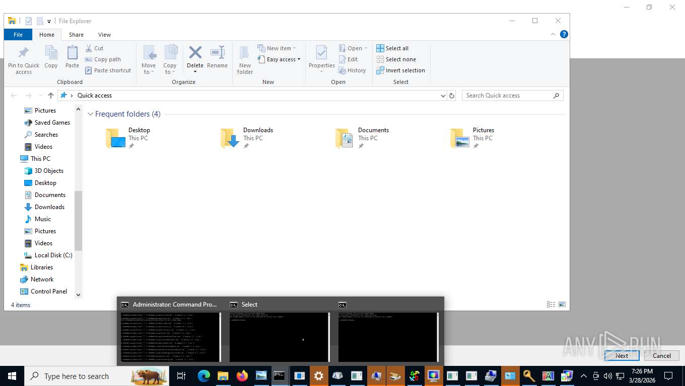
Task: Click the Search Quick access field
Action: click(x=512, y=95)
